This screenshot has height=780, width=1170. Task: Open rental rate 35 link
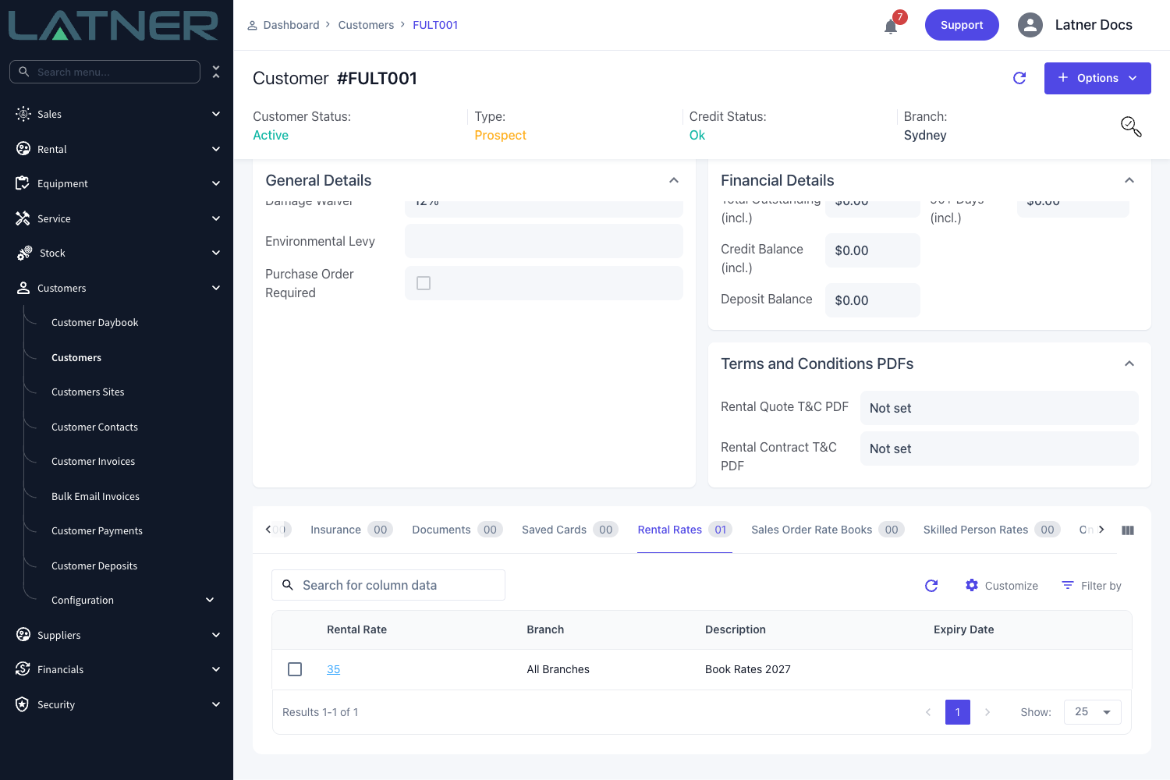tap(333, 669)
